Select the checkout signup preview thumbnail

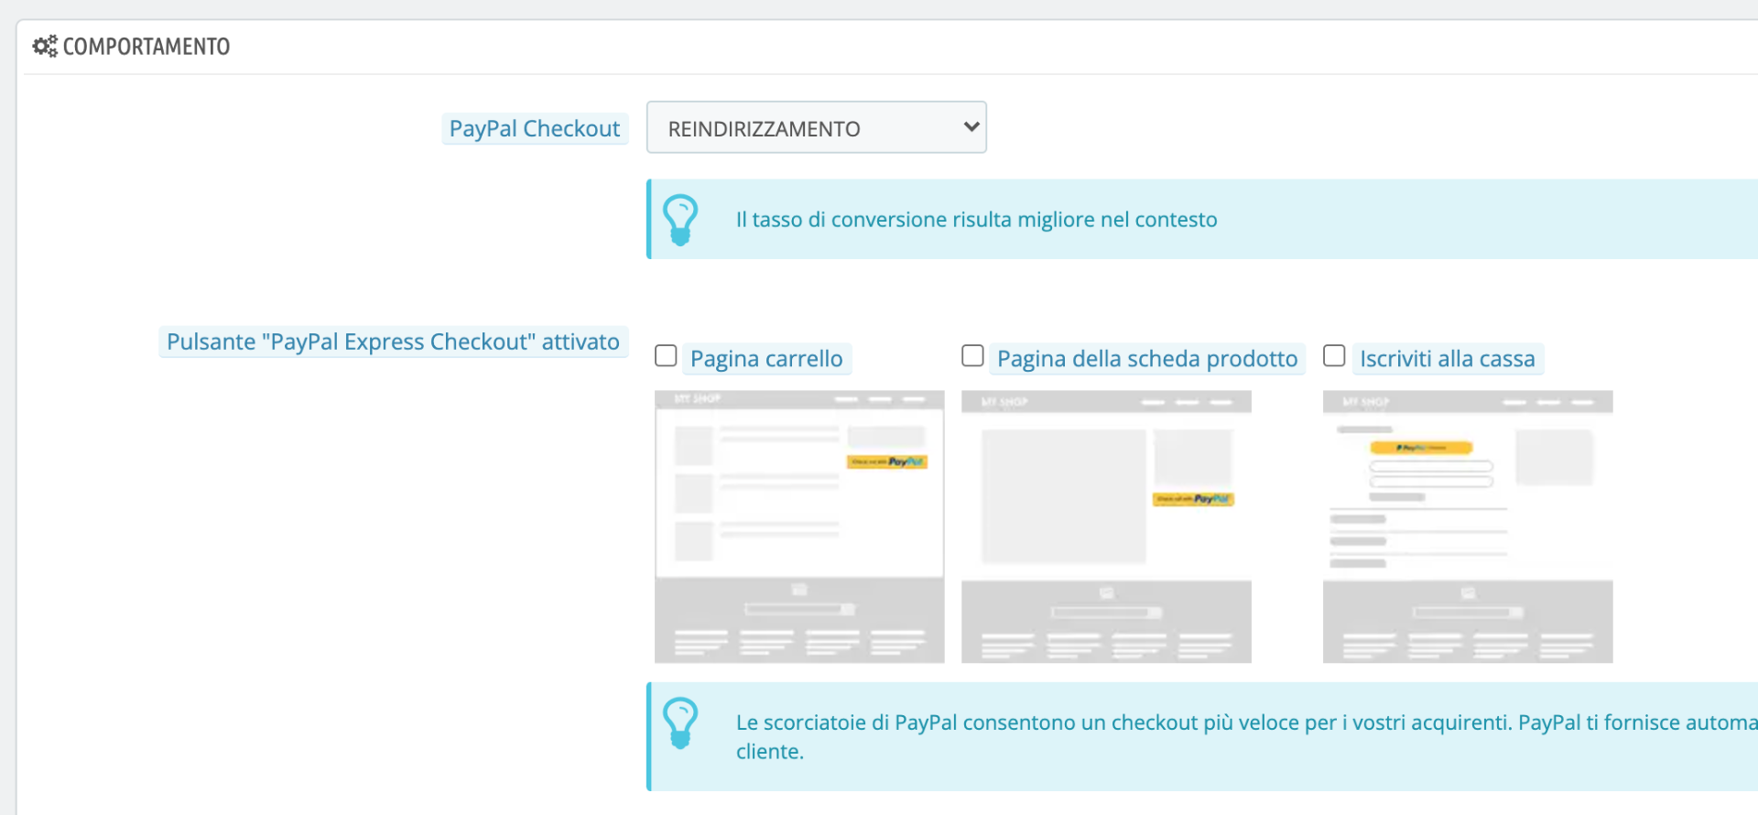(1468, 527)
